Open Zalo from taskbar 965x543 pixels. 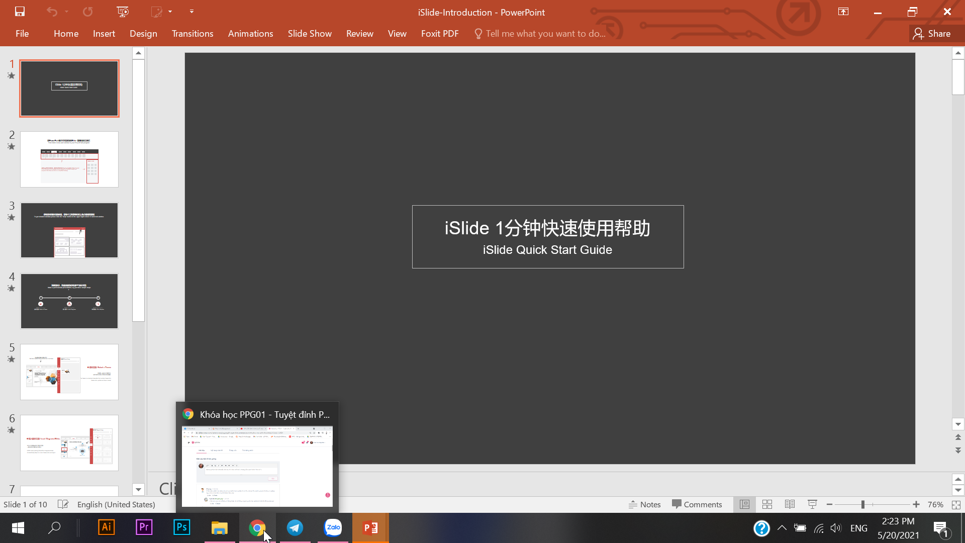click(x=333, y=528)
